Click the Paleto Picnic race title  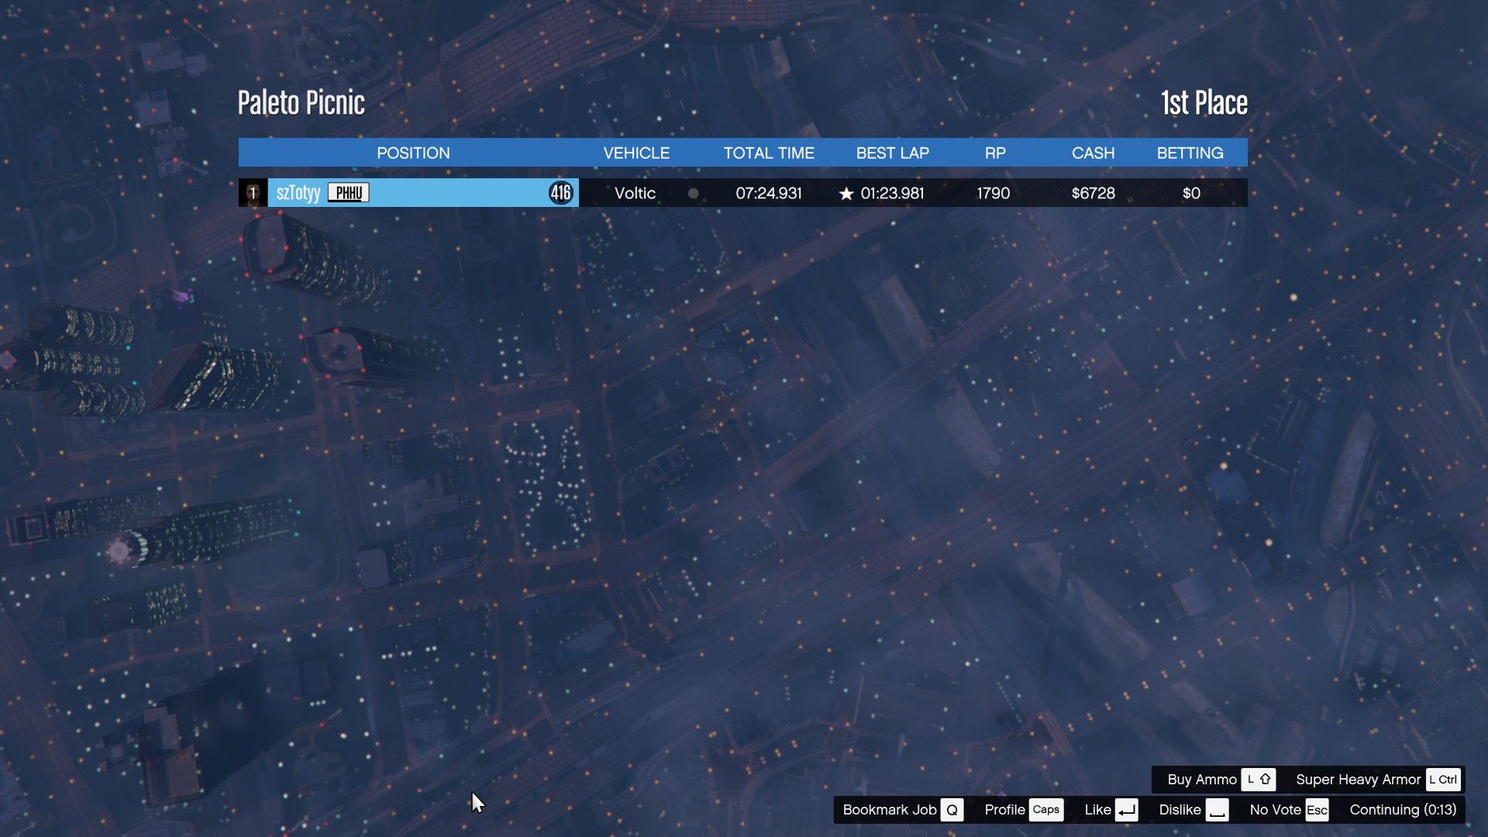pyautogui.click(x=301, y=103)
